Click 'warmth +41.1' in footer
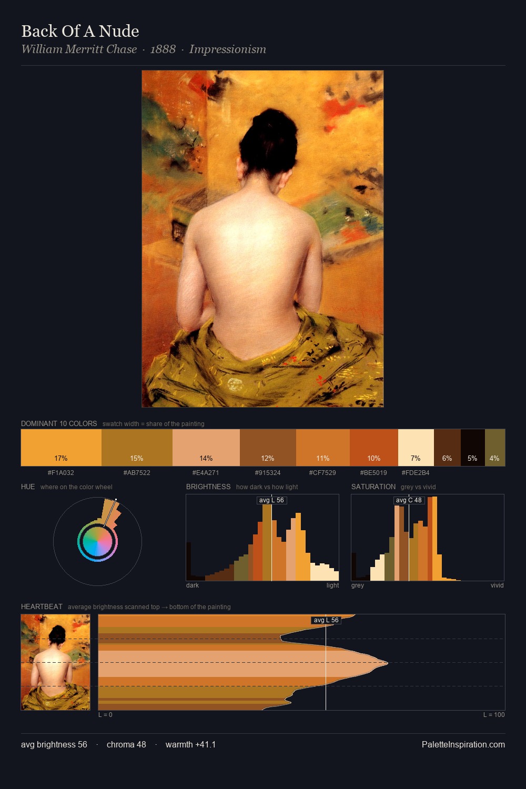 pos(191,744)
